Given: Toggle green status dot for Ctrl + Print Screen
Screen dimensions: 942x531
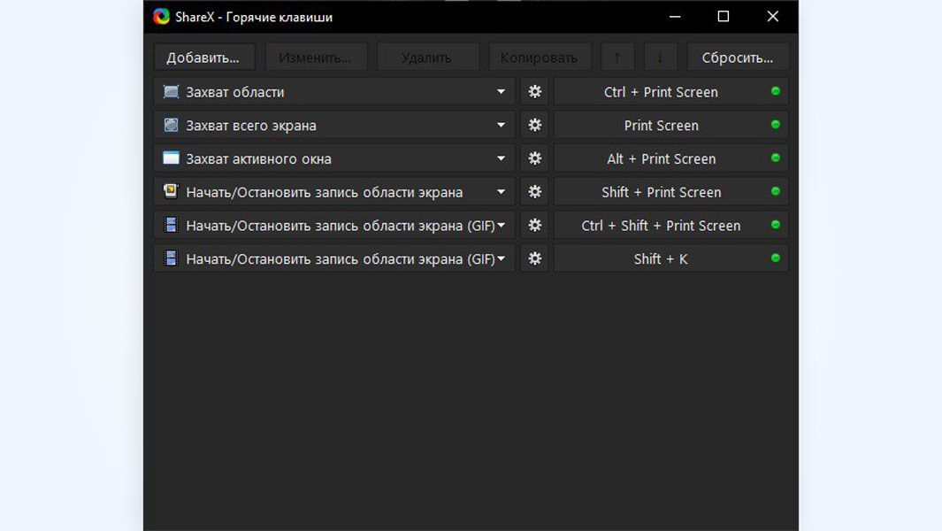Looking at the screenshot, I should 776,91.
